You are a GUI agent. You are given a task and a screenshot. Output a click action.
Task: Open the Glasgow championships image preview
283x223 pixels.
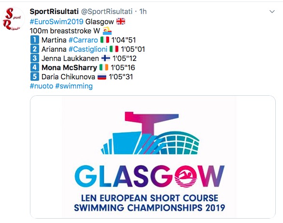click(x=153, y=157)
